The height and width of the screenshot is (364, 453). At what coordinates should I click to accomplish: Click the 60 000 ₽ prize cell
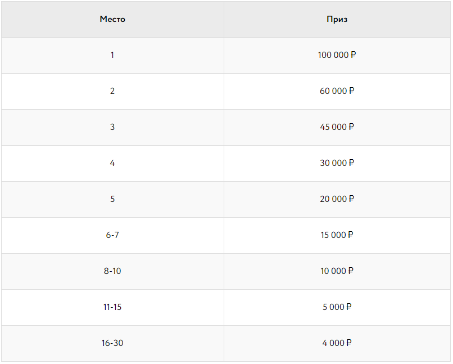point(337,91)
